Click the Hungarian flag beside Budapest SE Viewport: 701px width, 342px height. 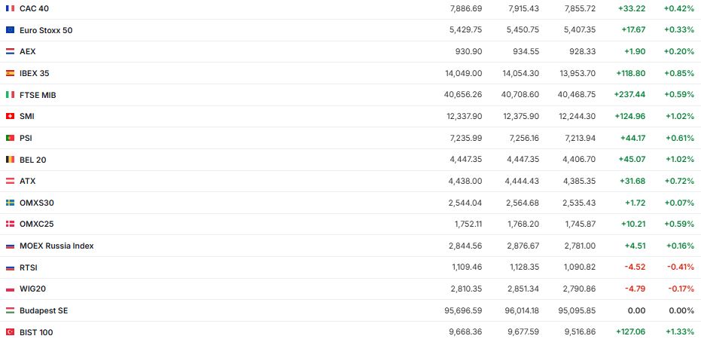10,310
